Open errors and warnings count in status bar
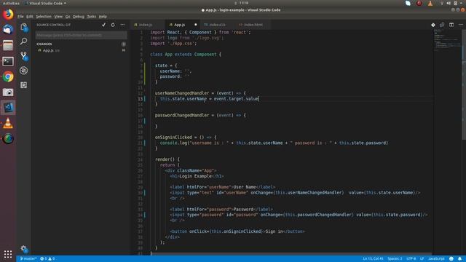 pyautogui.click(x=47, y=259)
